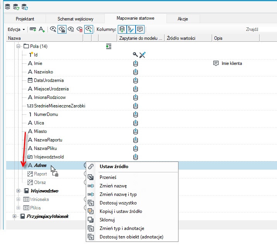Image resolution: width=277 pixels, height=245 pixels.
Task: Click the add field icon with green plus
Action: [x=33, y=29]
